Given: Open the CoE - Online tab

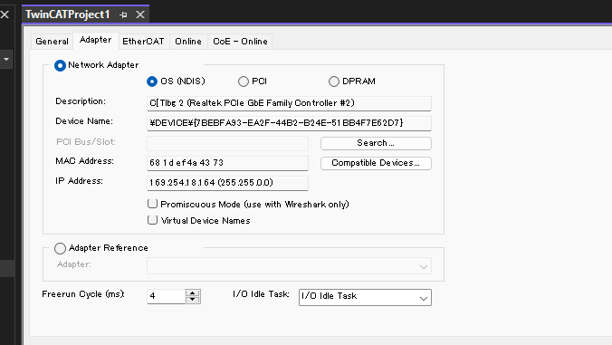Looking at the screenshot, I should tap(240, 42).
